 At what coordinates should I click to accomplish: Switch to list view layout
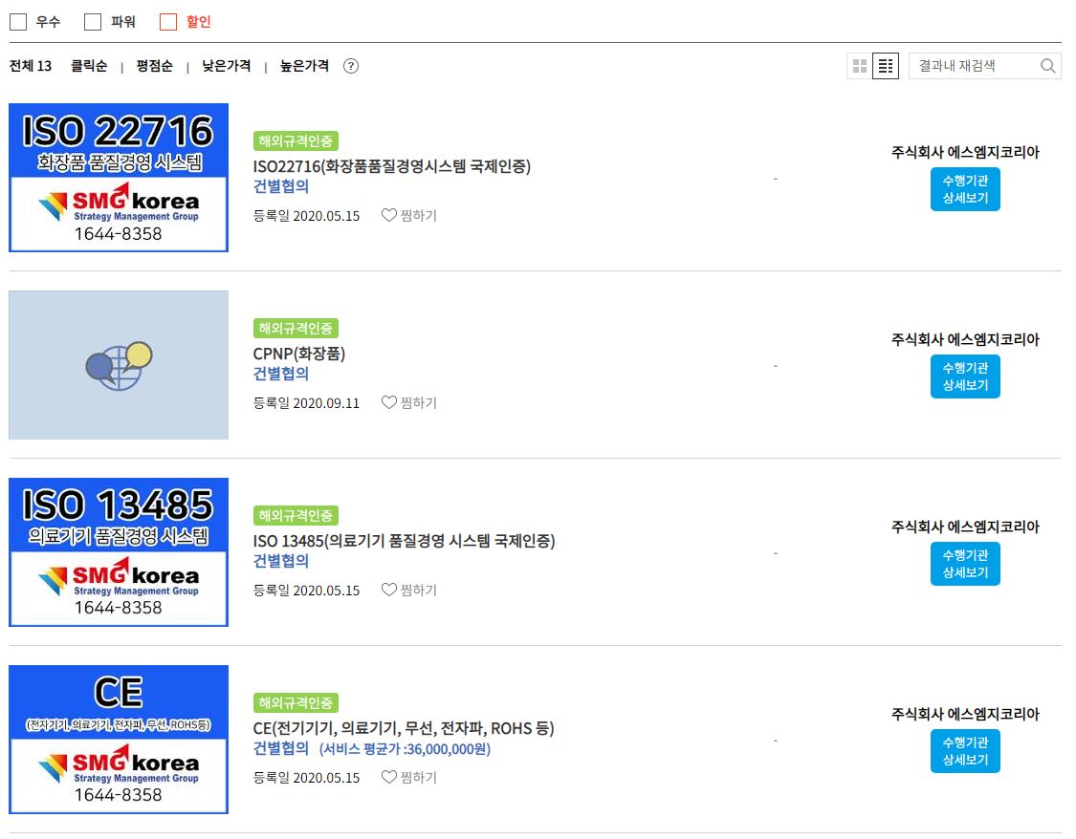point(886,66)
